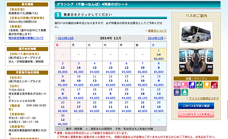
Task: Select November 5 boarding date
Action: click(111, 68)
